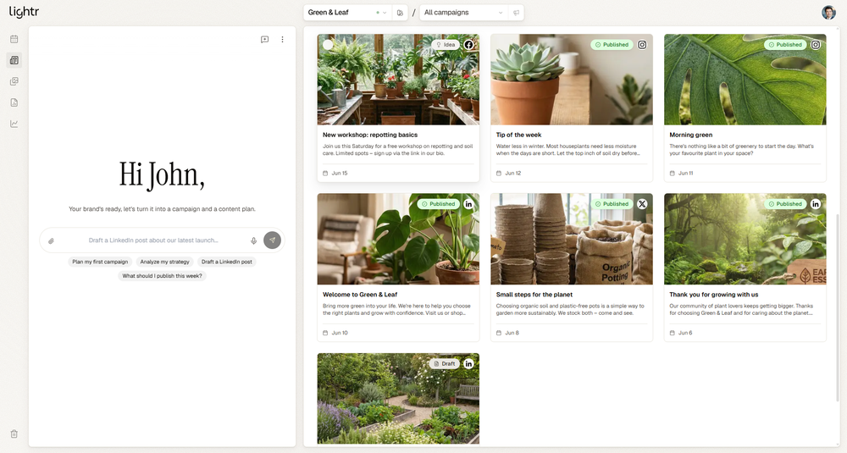Click the Draft status badge on the garden card

(x=445, y=364)
